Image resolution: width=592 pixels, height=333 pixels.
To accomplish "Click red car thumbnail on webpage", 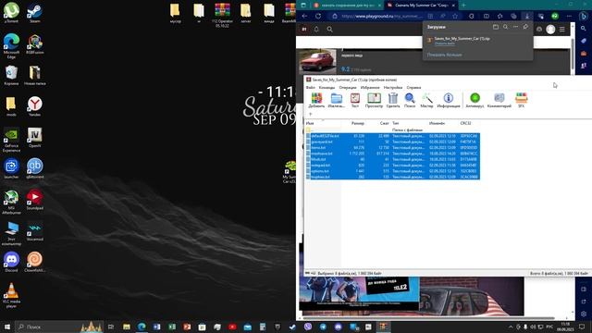I will click(x=317, y=62).
